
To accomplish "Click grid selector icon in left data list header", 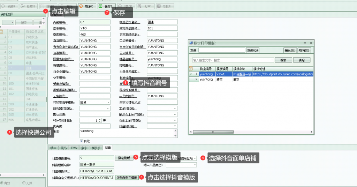I will [x=1, y=32].
